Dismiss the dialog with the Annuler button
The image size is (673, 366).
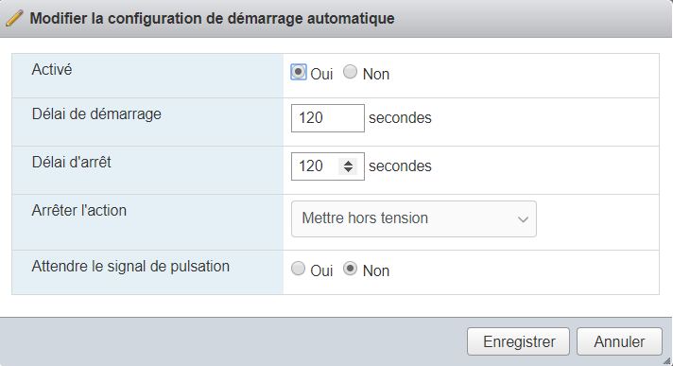pyautogui.click(x=619, y=341)
